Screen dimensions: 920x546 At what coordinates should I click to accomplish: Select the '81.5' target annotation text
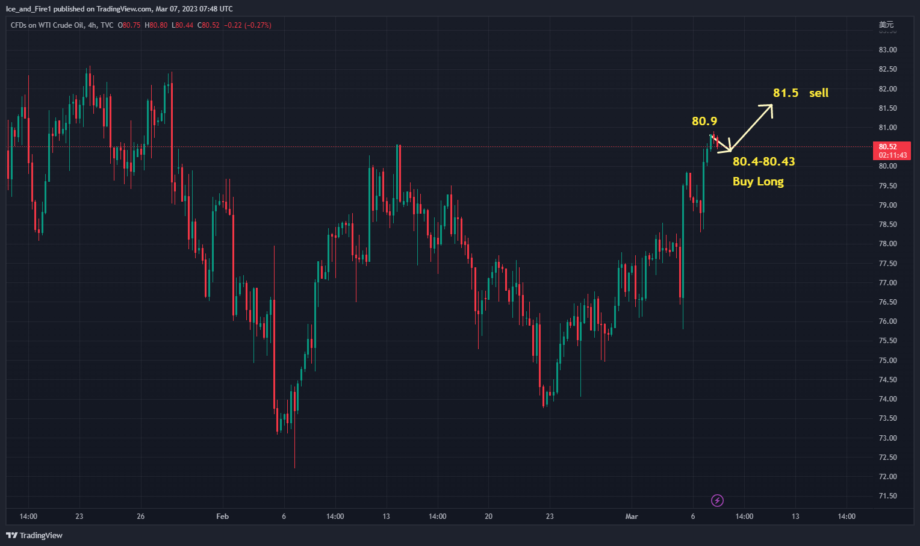[x=786, y=93]
